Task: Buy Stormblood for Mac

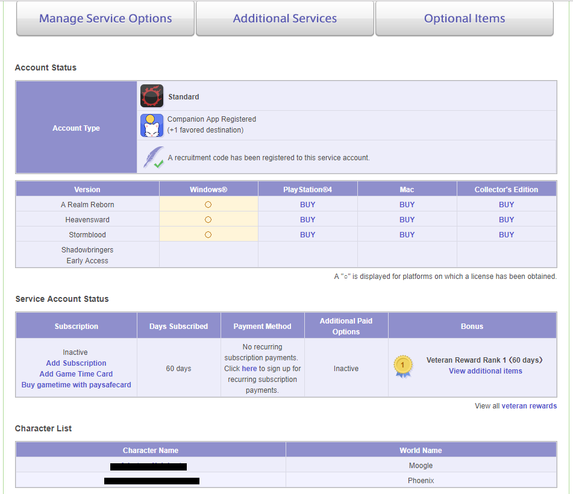Action: [x=407, y=234]
